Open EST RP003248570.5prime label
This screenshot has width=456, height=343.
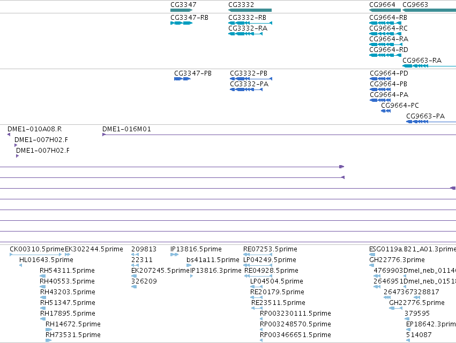(x=295, y=324)
